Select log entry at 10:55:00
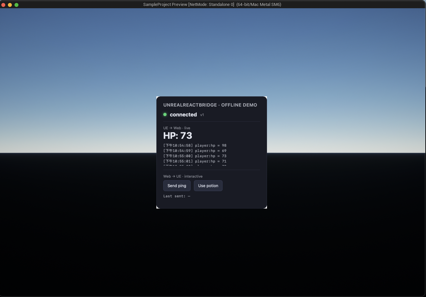 pyautogui.click(x=195, y=156)
